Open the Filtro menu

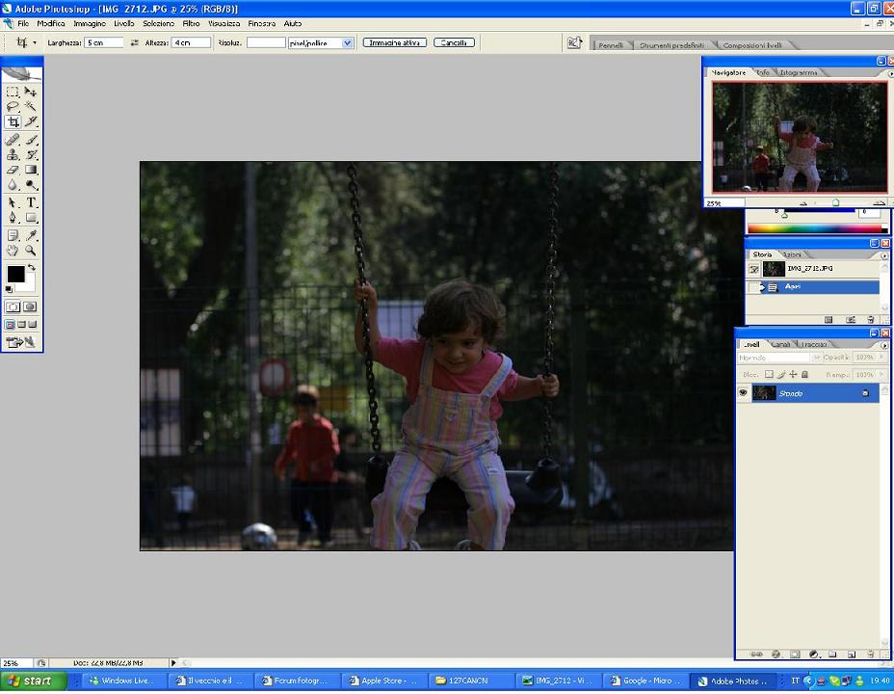(191, 23)
